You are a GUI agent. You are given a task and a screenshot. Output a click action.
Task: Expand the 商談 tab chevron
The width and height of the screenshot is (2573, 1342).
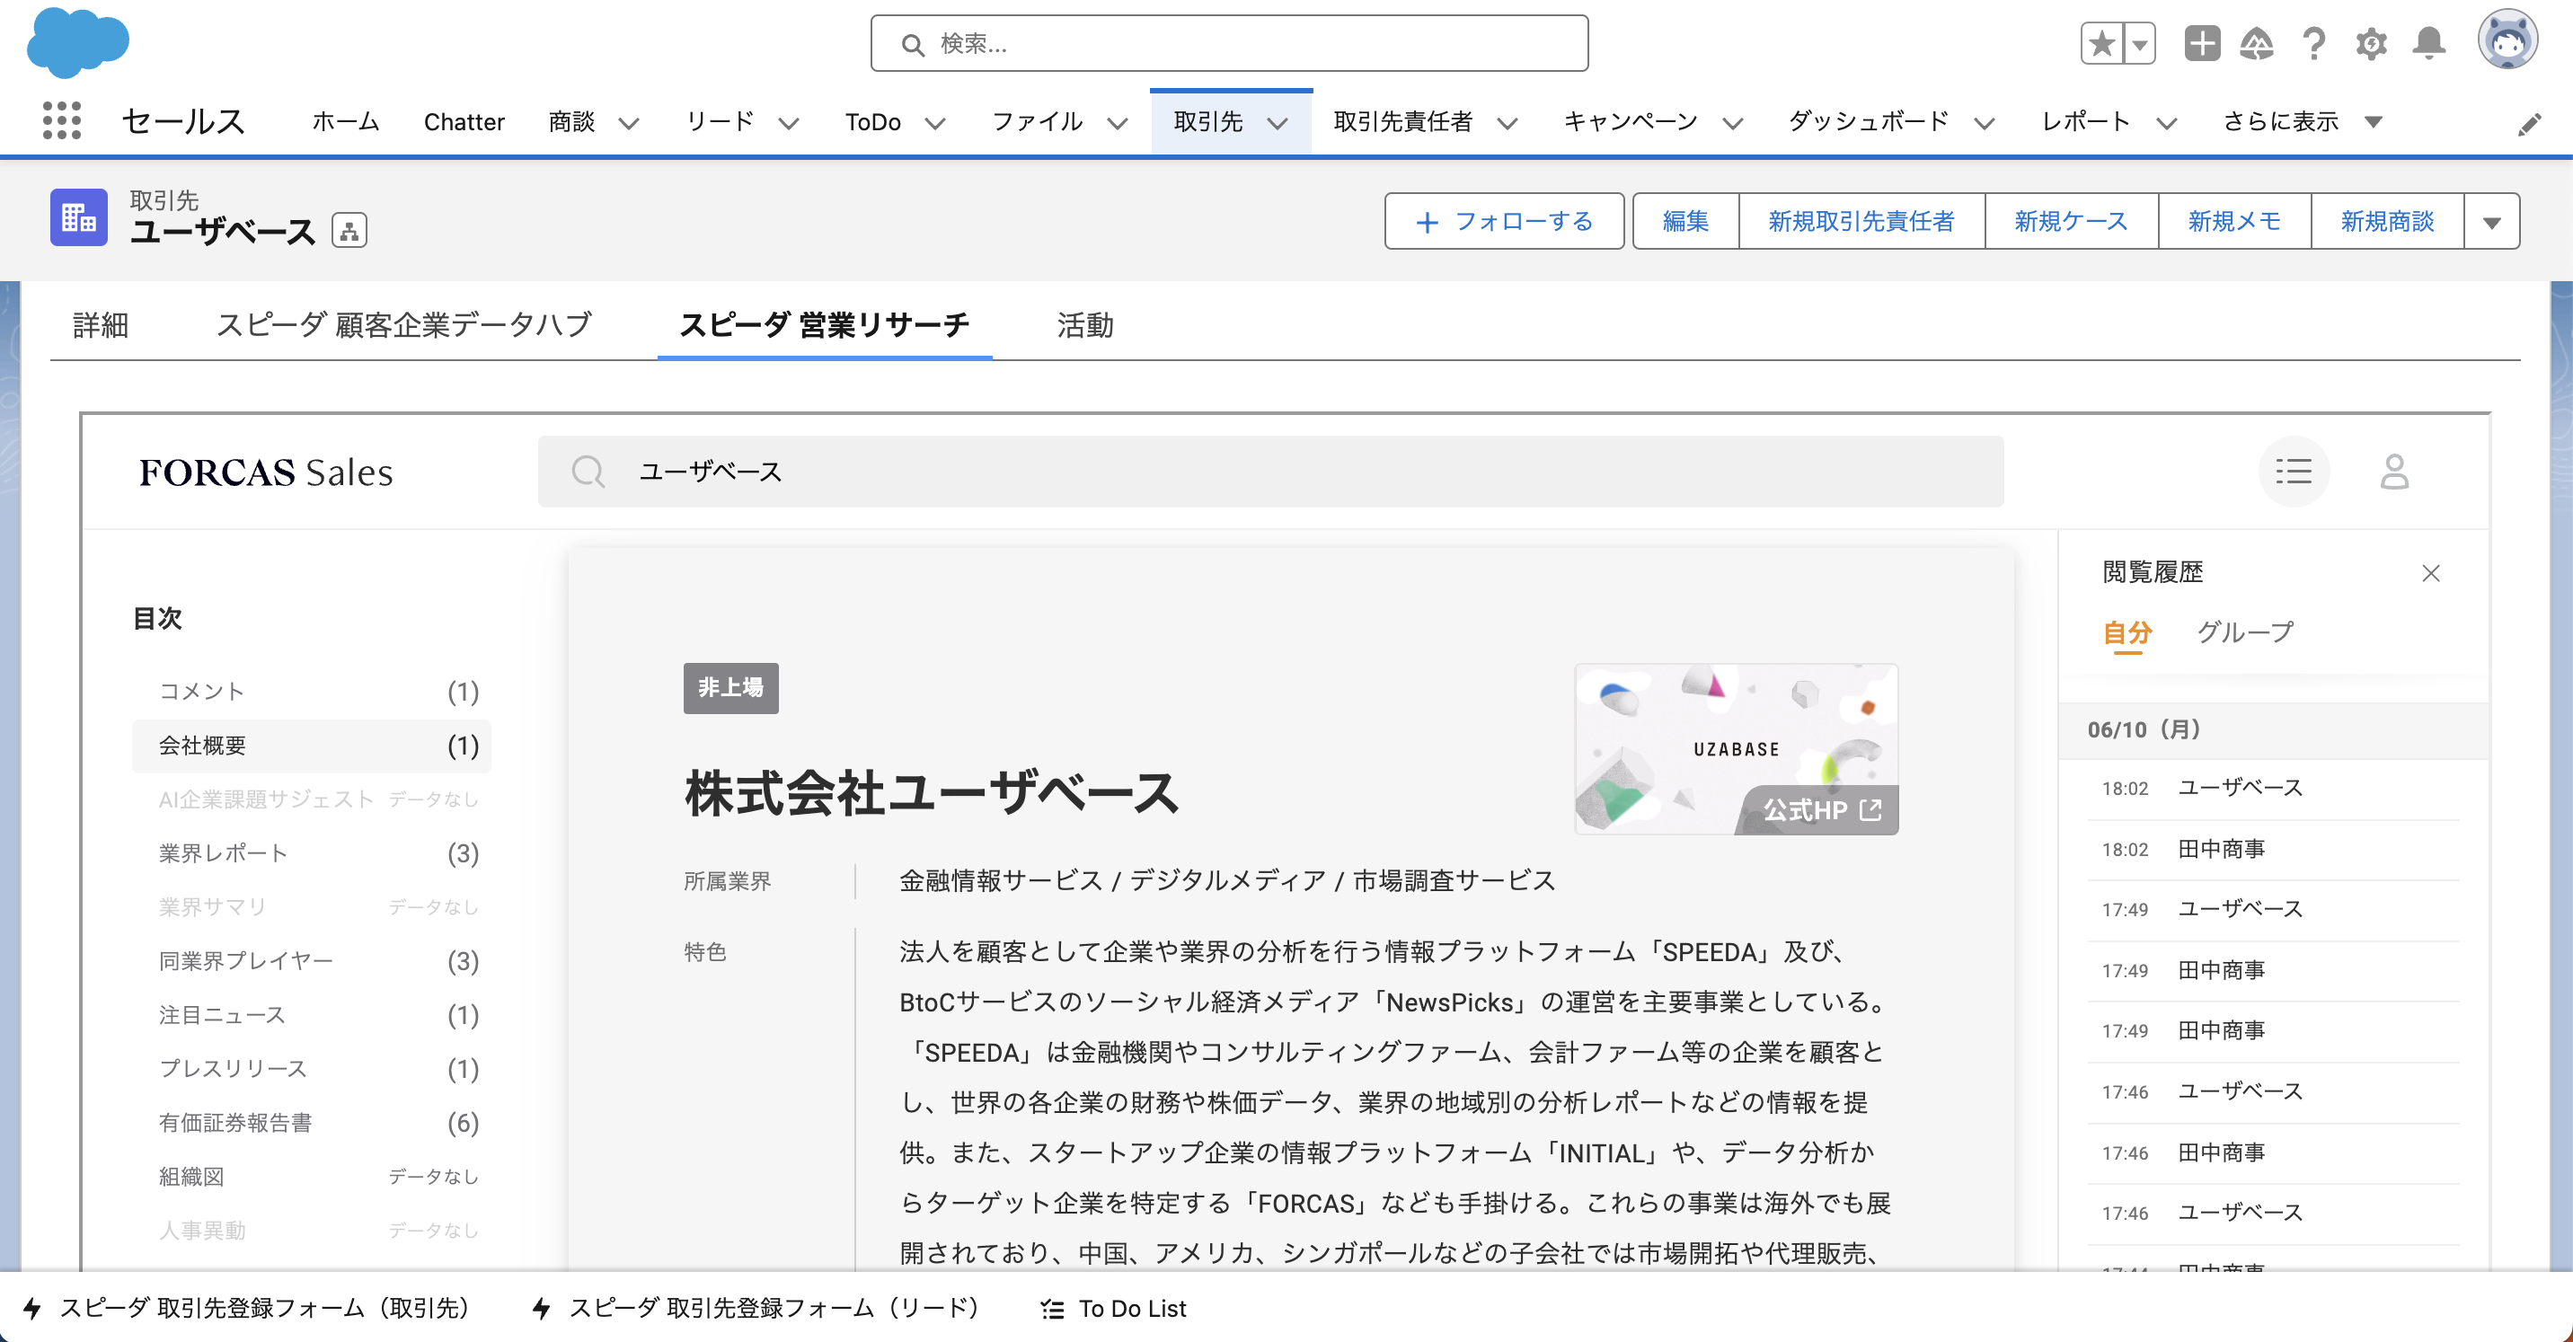point(629,123)
